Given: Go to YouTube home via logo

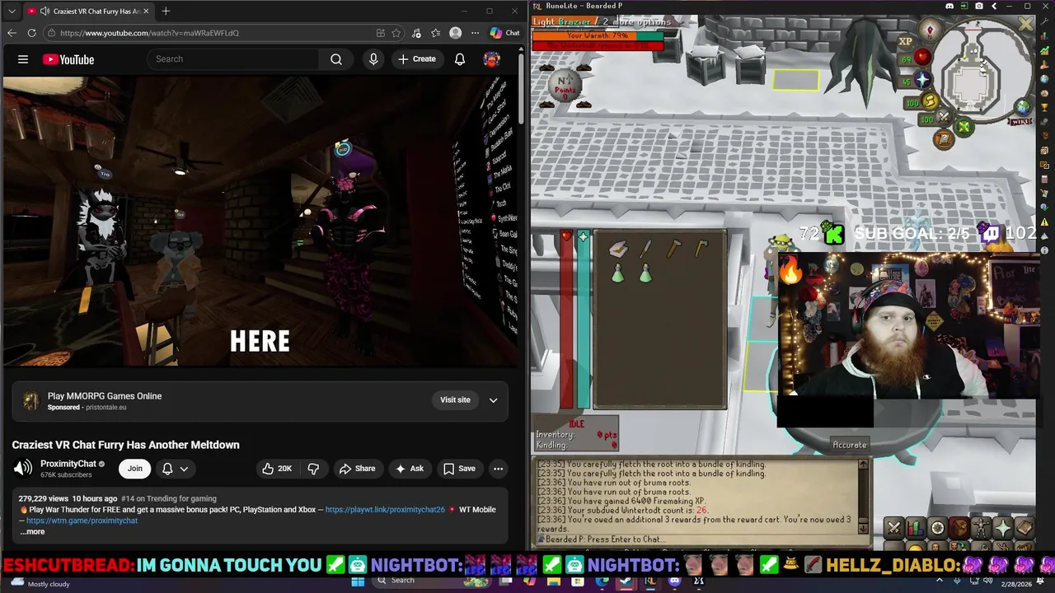Looking at the screenshot, I should [x=68, y=59].
